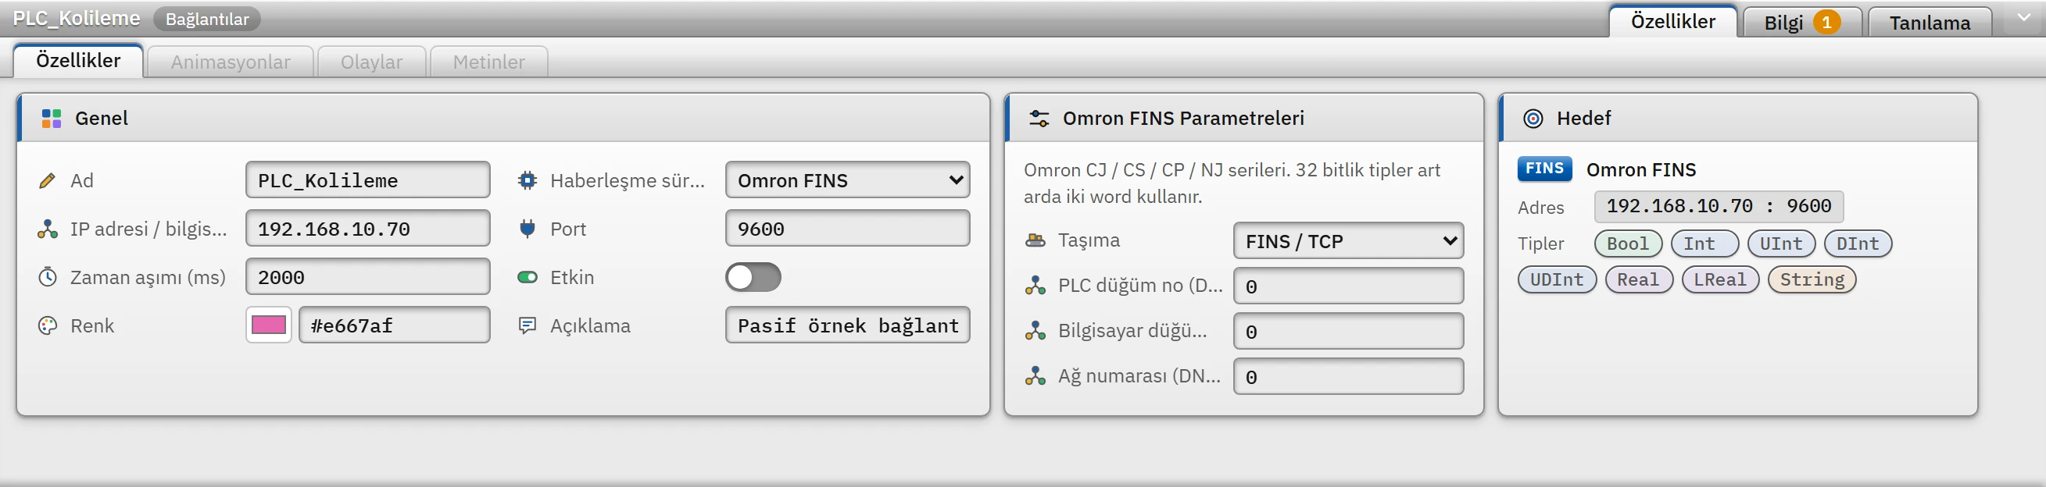Click the orange Bilgi notification badge
The height and width of the screenshot is (487, 2046).
pyautogui.click(x=1826, y=22)
